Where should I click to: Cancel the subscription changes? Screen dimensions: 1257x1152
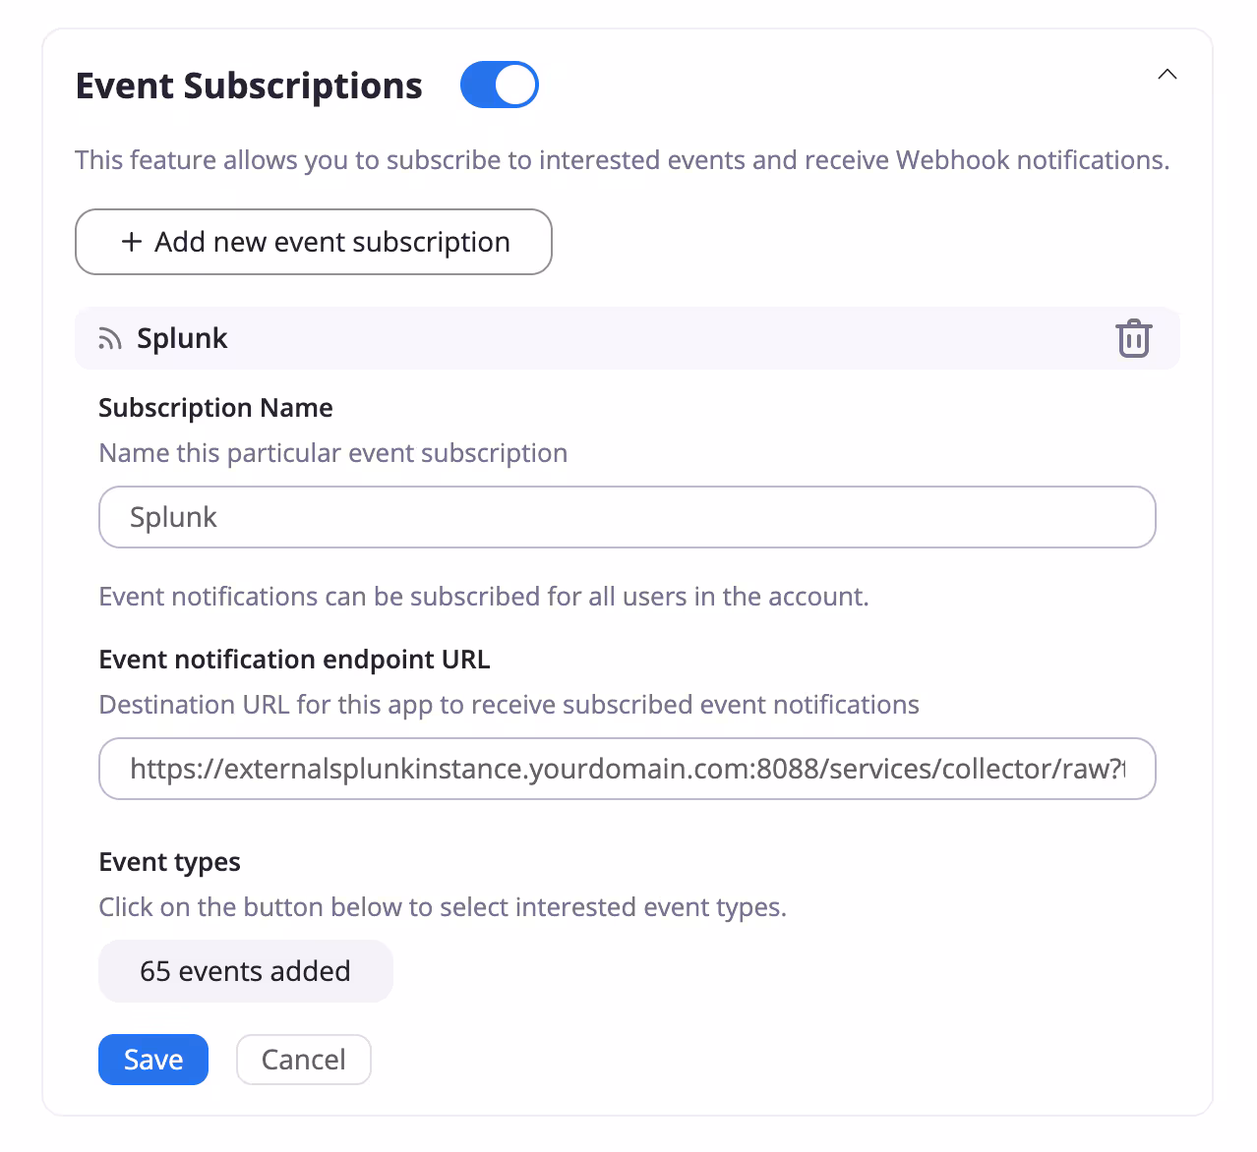click(x=303, y=1060)
